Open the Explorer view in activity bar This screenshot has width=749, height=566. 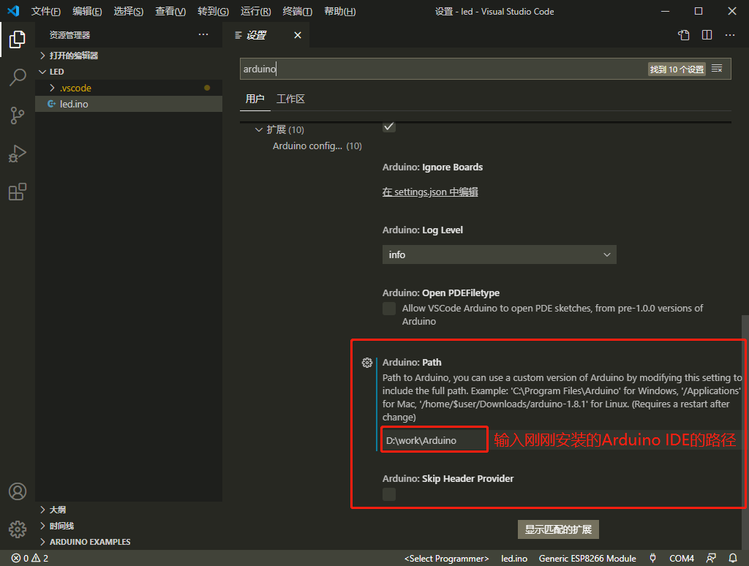(18, 39)
